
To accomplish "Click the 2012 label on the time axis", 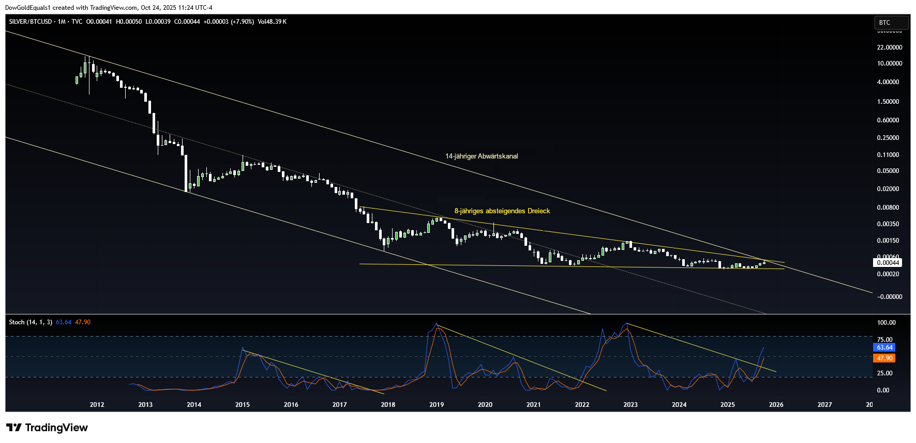I will click(x=97, y=405).
